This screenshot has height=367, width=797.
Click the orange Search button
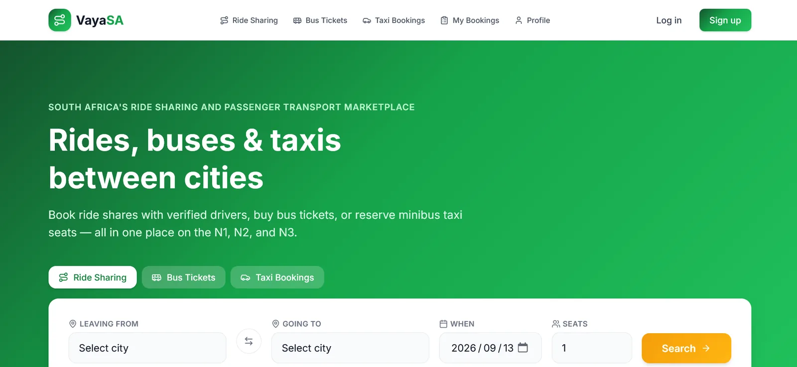coord(686,348)
